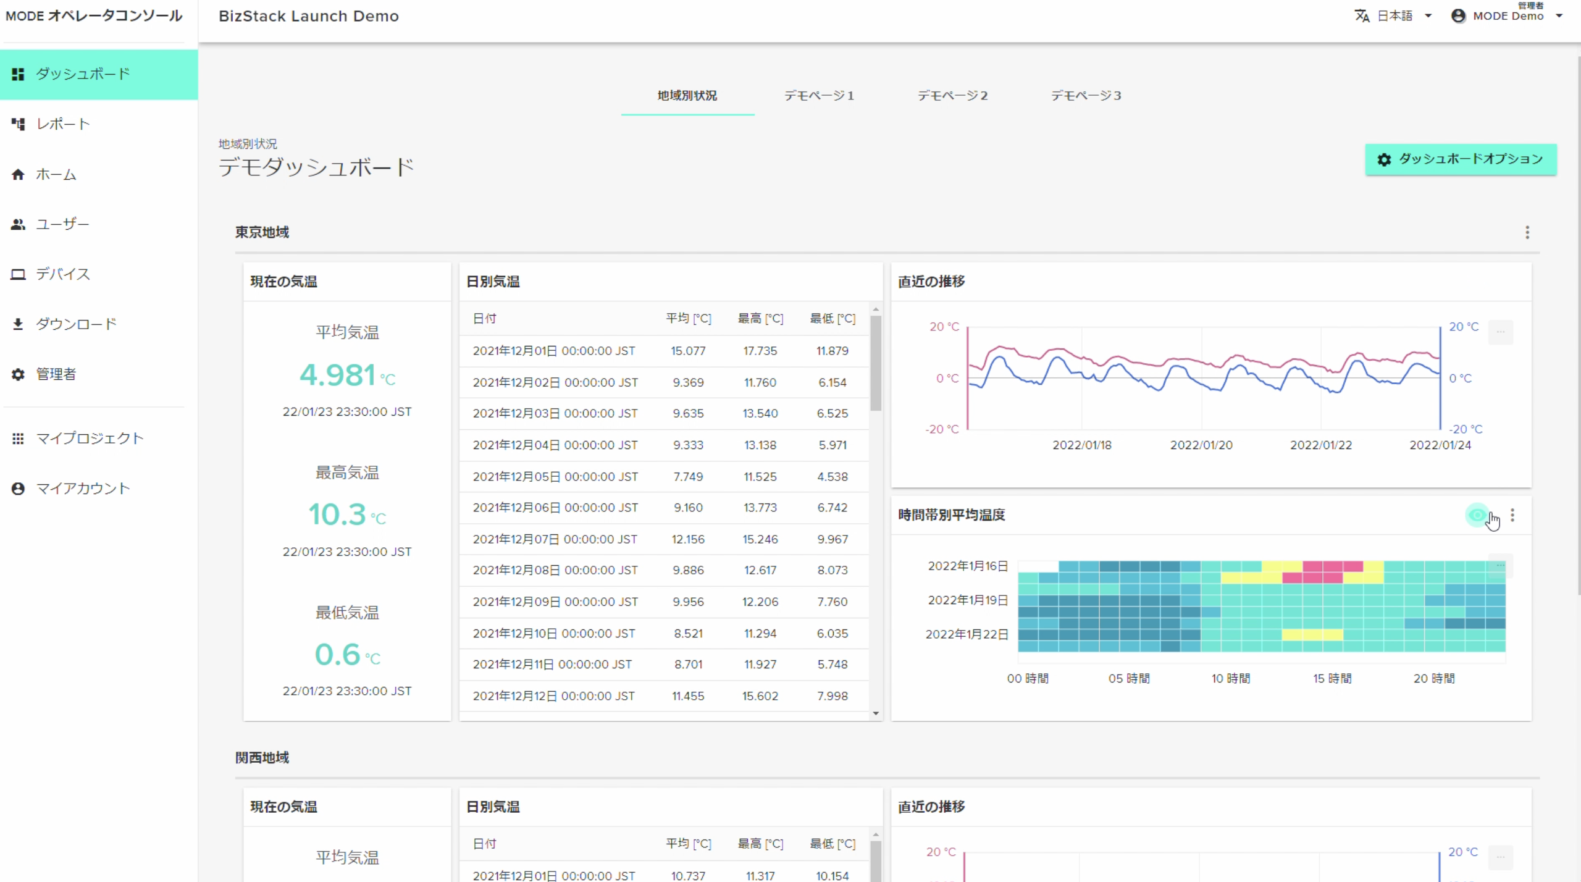Select the ダッシュボード icon in the sidebar
Viewport: 1581px width, 882px height.
18,73
